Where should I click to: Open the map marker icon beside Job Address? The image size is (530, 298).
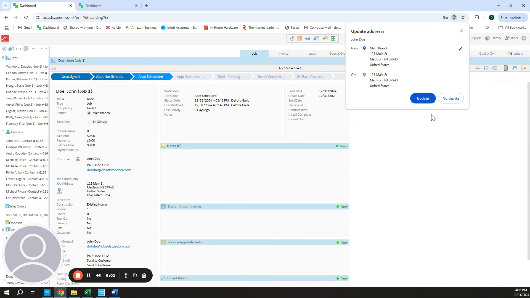coord(59,191)
